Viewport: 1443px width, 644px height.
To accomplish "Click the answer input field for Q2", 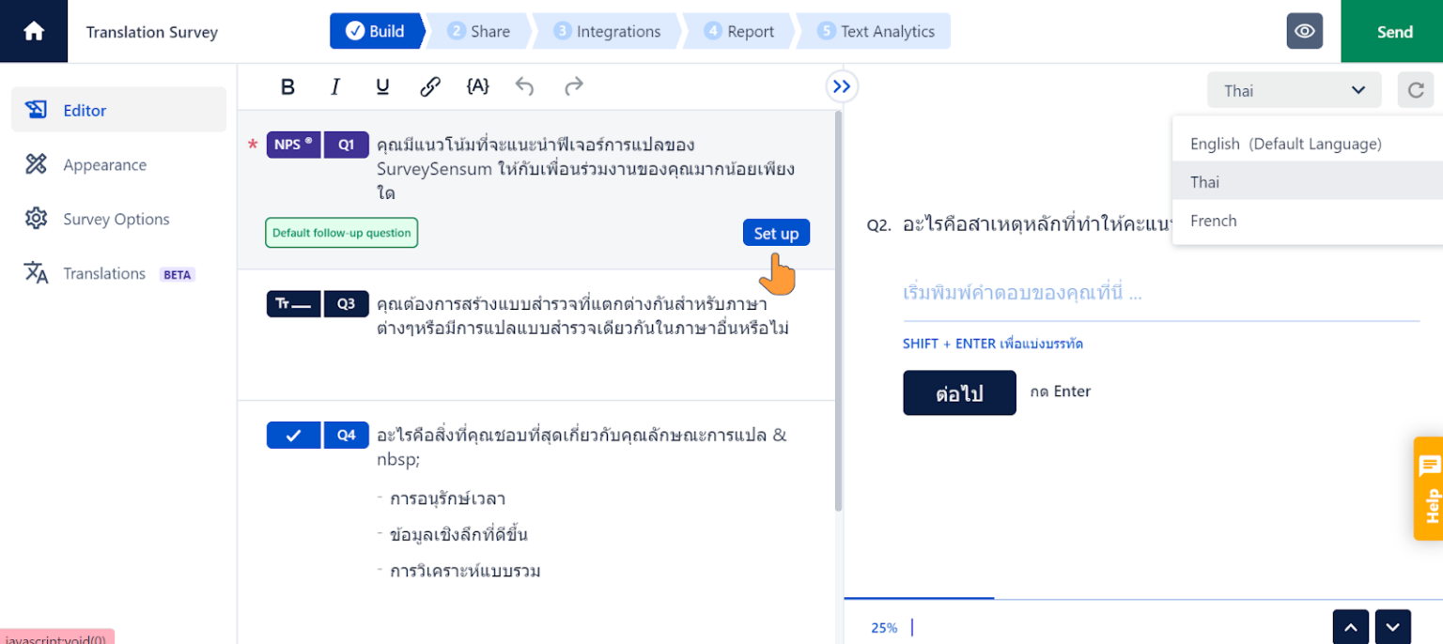I will [x=1080, y=293].
